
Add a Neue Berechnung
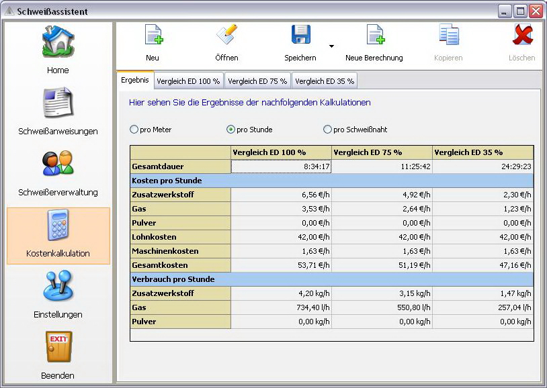coord(374,36)
